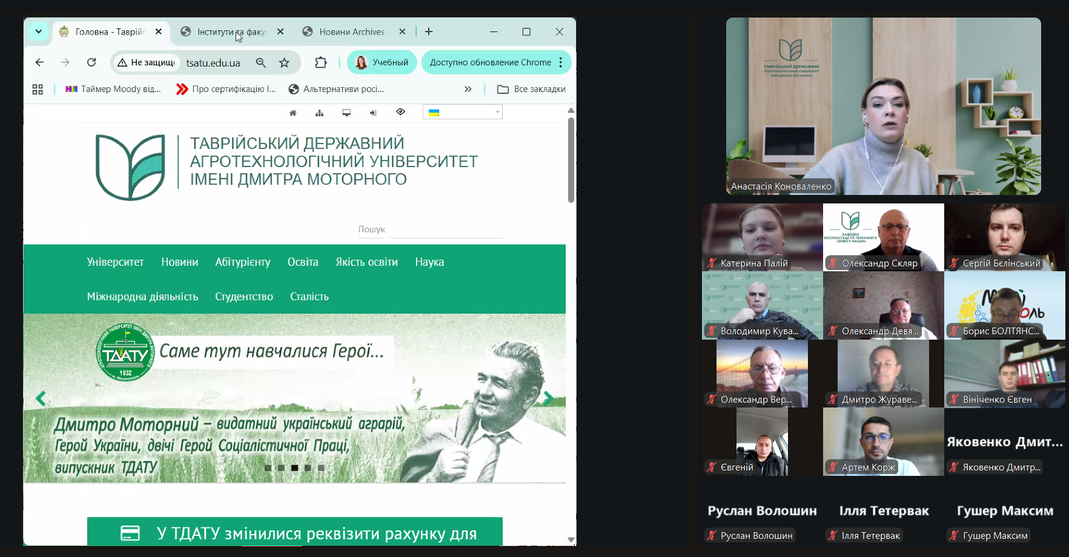Toggle the accessibility eye icon on the site
This screenshot has width=1069, height=557.
tap(400, 112)
